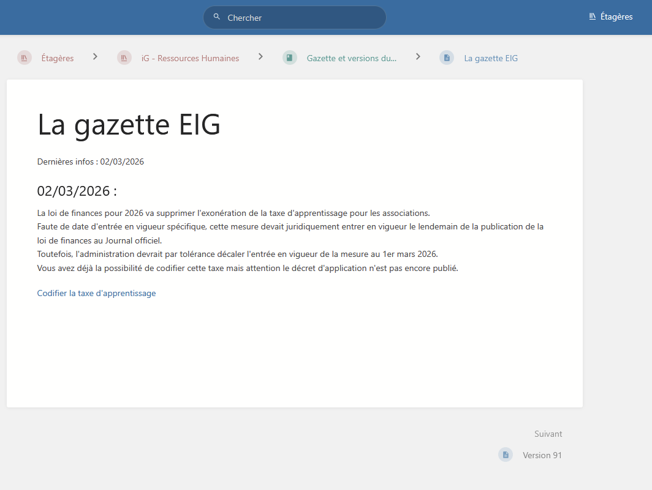This screenshot has height=490, width=652.
Task: Click the Étagères breadcrumb shelf icon
Action: point(25,58)
